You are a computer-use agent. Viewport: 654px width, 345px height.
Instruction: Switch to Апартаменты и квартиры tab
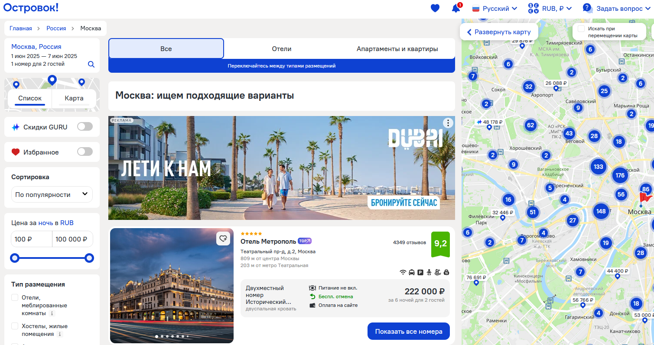click(x=397, y=48)
